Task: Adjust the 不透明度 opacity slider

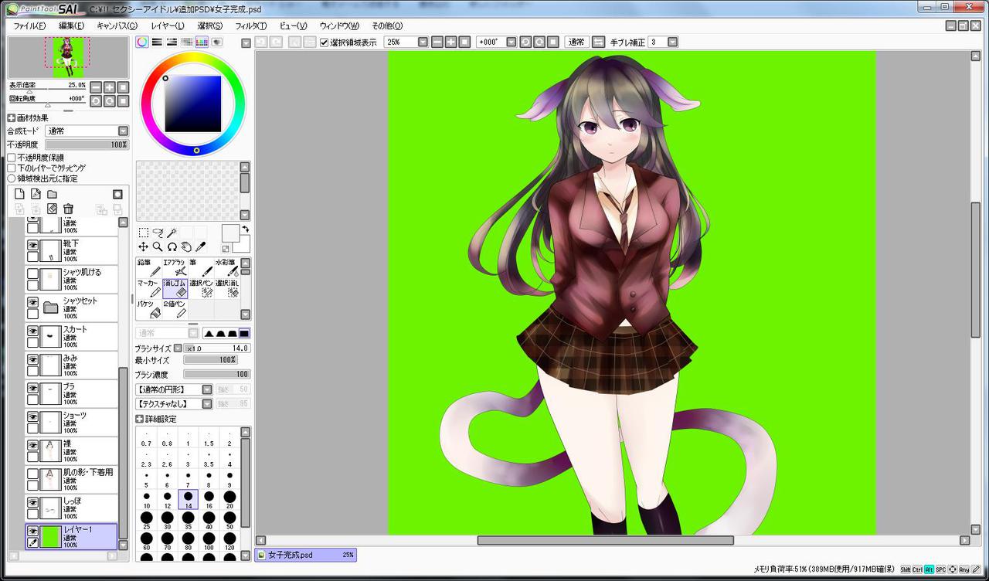Action: pyautogui.click(x=87, y=144)
